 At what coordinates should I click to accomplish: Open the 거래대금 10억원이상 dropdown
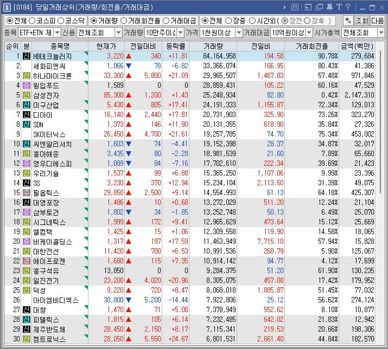point(309,33)
